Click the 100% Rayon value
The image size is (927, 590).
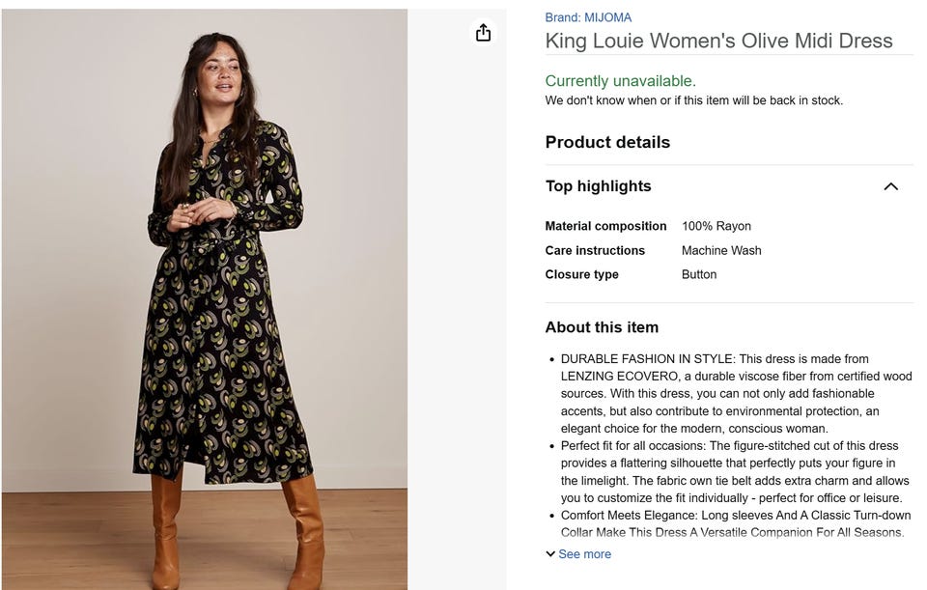point(716,226)
